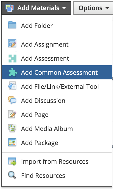Click the arrow next to Add Materials

(x=64, y=8)
